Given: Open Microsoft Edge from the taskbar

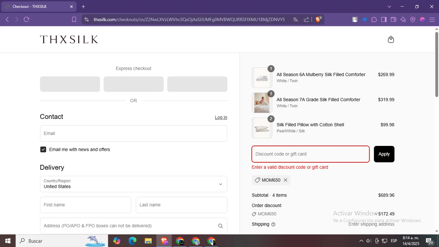Looking at the screenshot, I should click(132, 241).
